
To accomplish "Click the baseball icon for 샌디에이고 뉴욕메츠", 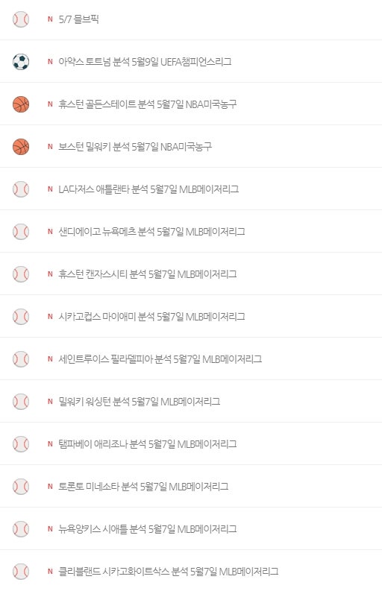I will (x=21, y=232).
